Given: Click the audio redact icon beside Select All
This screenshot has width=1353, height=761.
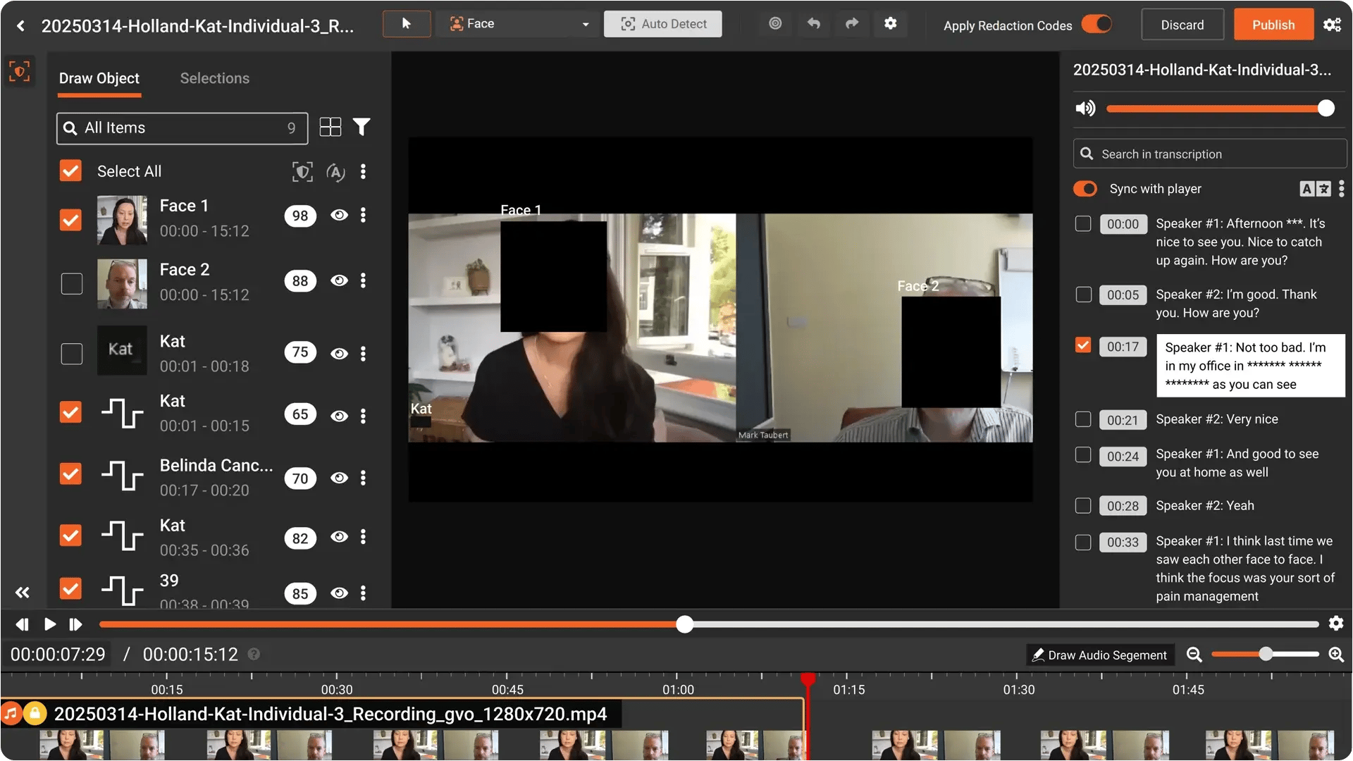Looking at the screenshot, I should tap(335, 171).
